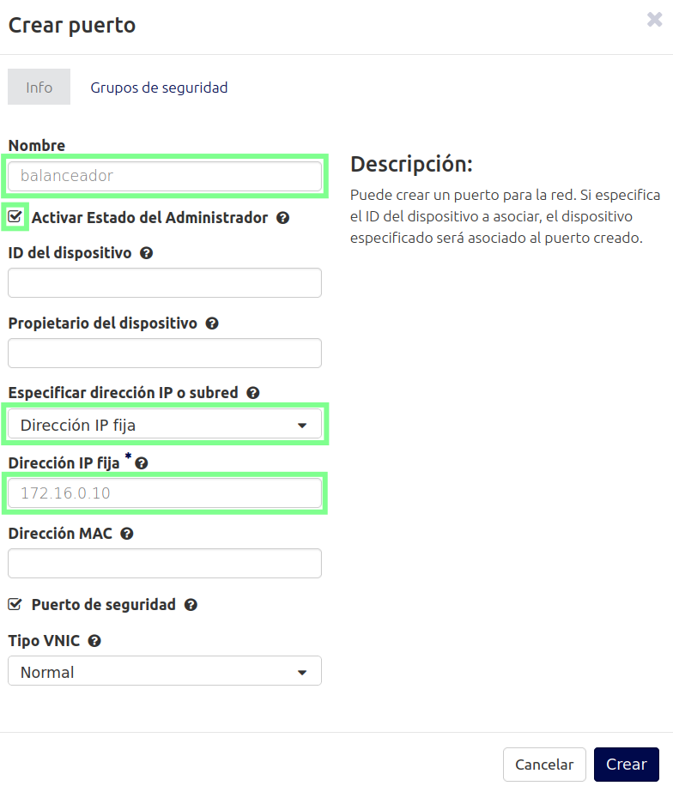Click the Crear button to create the port
The height and width of the screenshot is (792, 673).
[626, 764]
